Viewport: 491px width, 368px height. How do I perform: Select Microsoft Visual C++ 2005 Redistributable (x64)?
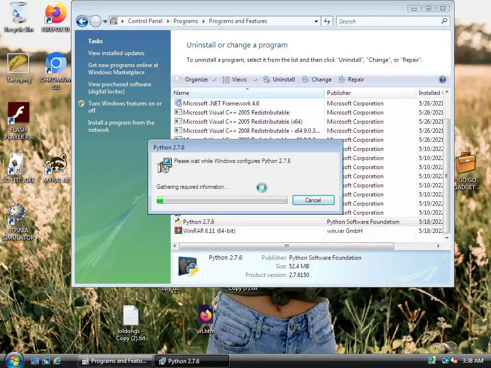pos(307,121)
